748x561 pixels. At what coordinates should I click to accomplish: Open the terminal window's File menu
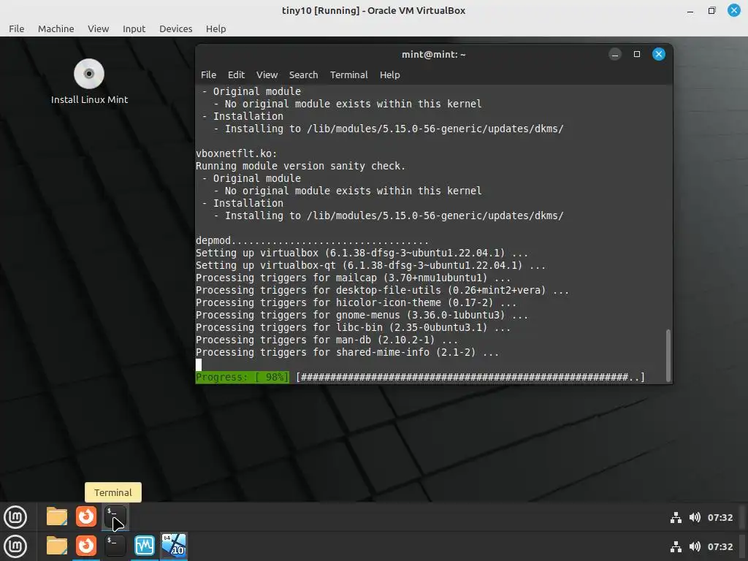coord(208,75)
